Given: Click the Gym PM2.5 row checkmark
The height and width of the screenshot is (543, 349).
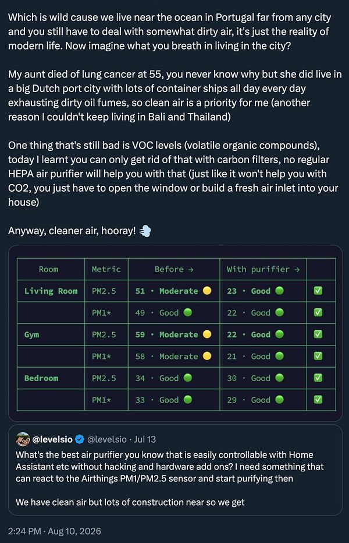Looking at the screenshot, I should (x=318, y=334).
